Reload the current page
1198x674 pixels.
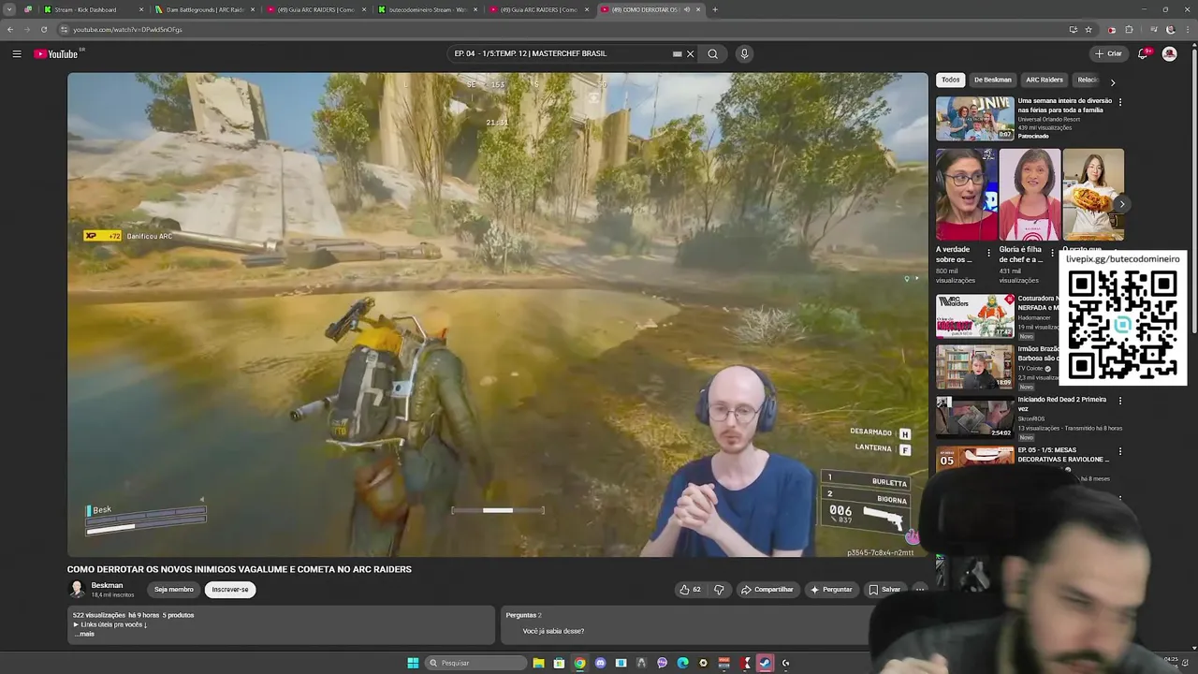click(x=43, y=29)
